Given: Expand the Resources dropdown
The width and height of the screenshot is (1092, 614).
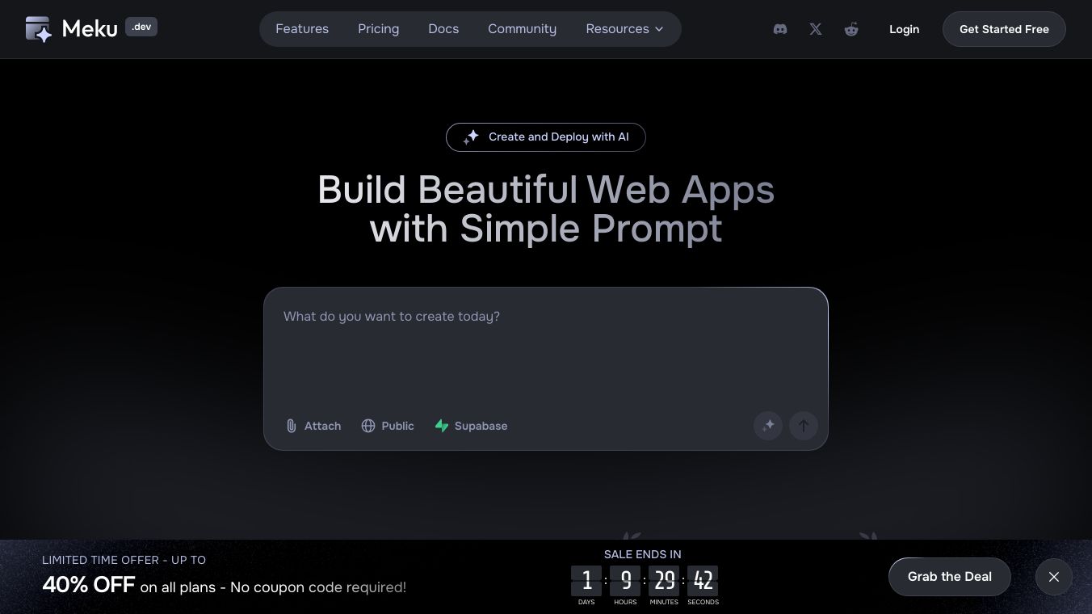Looking at the screenshot, I should coord(624,29).
